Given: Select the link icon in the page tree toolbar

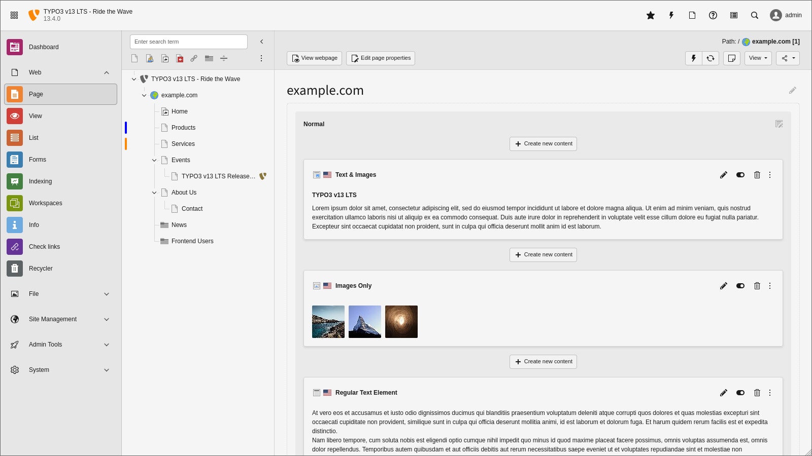Looking at the screenshot, I should (194, 58).
